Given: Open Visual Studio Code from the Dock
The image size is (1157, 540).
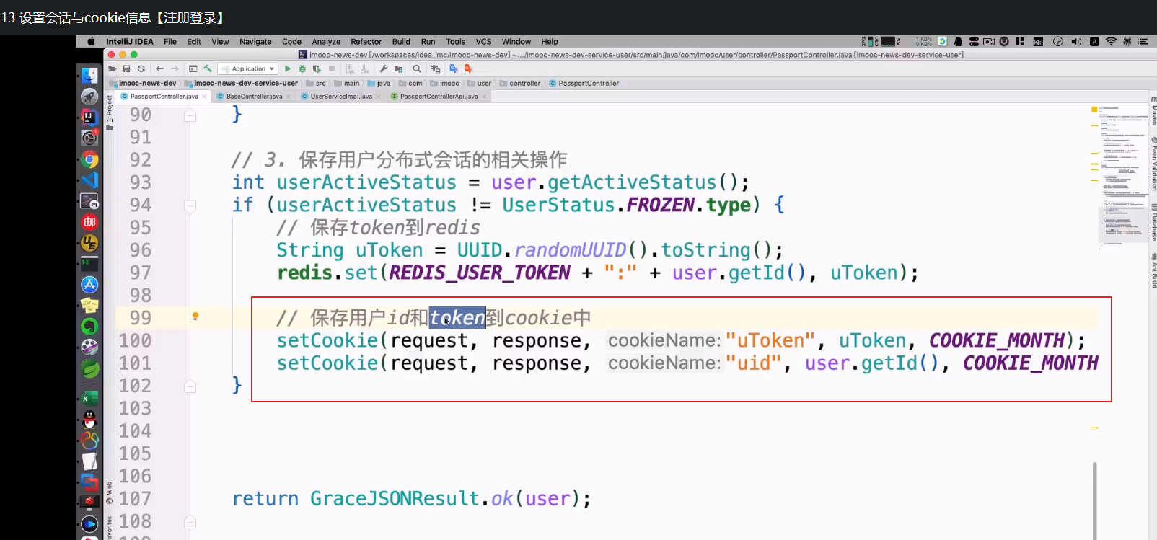Looking at the screenshot, I should (x=89, y=180).
